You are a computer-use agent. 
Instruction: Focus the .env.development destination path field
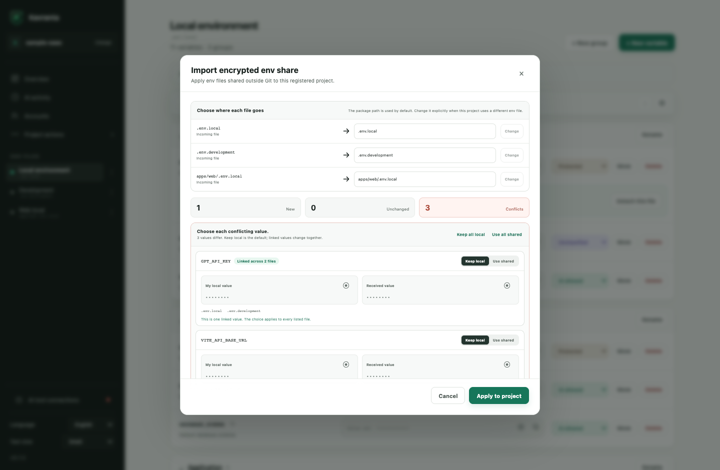425,155
